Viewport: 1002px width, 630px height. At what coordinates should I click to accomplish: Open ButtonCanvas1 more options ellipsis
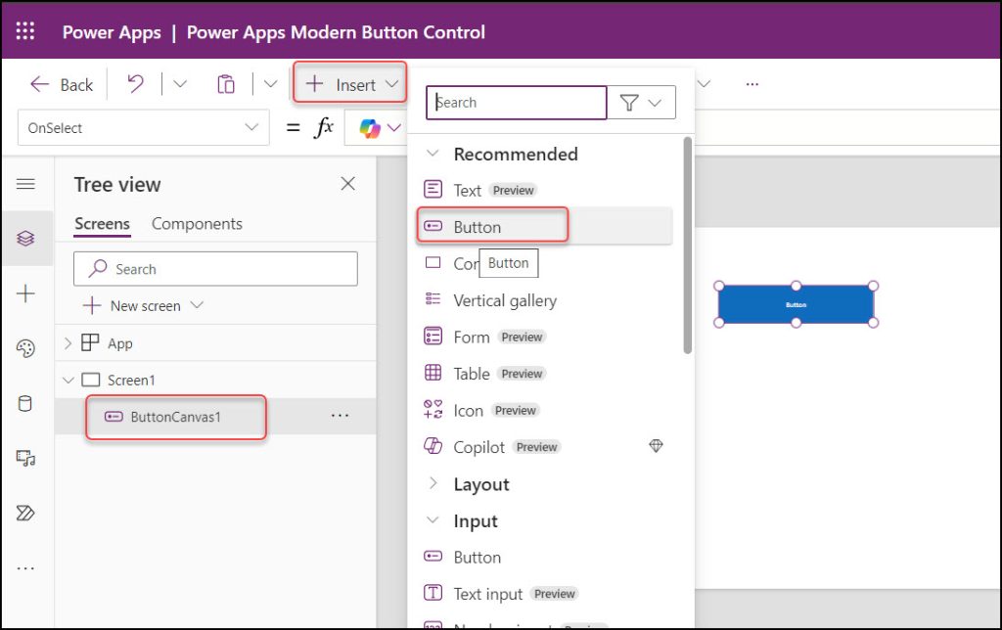[x=340, y=416]
